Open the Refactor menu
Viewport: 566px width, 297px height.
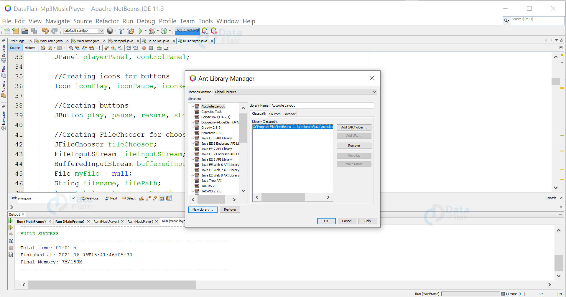(x=107, y=21)
